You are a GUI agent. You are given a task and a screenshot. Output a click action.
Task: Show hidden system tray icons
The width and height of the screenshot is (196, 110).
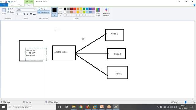pos(157,107)
